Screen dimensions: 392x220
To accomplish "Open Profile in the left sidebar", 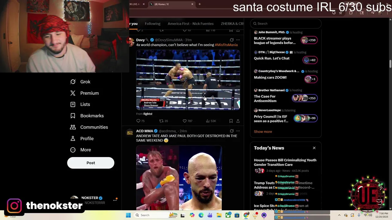I will click(82, 138).
